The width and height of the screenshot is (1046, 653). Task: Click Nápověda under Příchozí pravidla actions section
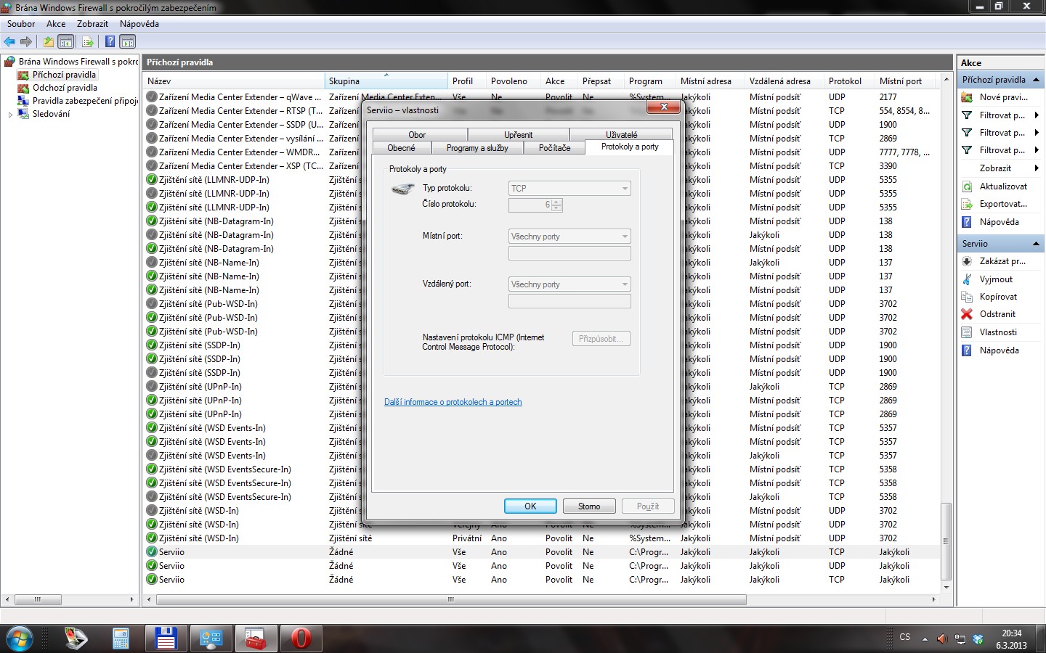pyautogui.click(x=999, y=222)
